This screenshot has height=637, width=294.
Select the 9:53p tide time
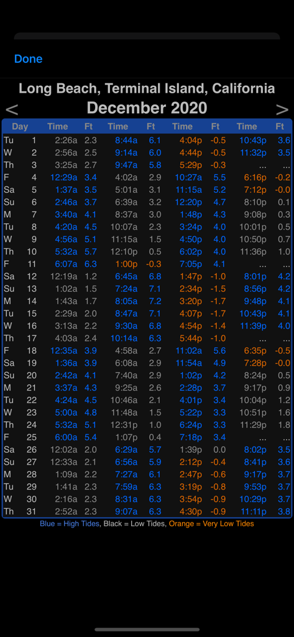click(255, 486)
